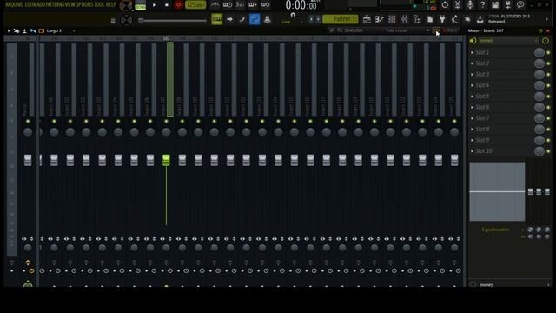Click the export render icon
556x313 pixels.
pos(507,4)
